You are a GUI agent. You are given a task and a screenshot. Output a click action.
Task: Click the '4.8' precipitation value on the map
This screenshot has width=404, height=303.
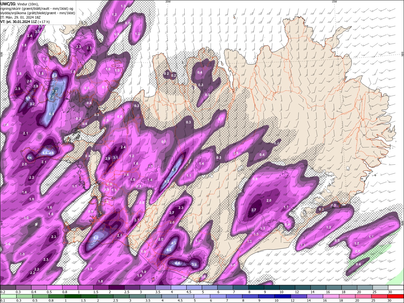pos(45,153)
